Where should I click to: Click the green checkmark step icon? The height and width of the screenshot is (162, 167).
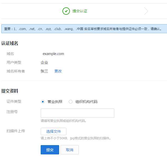coord(66,11)
